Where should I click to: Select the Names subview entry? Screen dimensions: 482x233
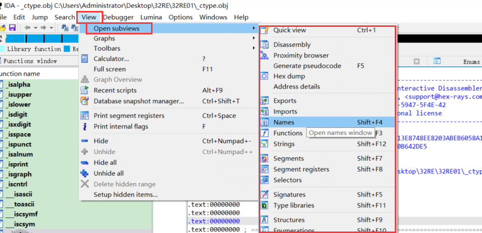284,122
